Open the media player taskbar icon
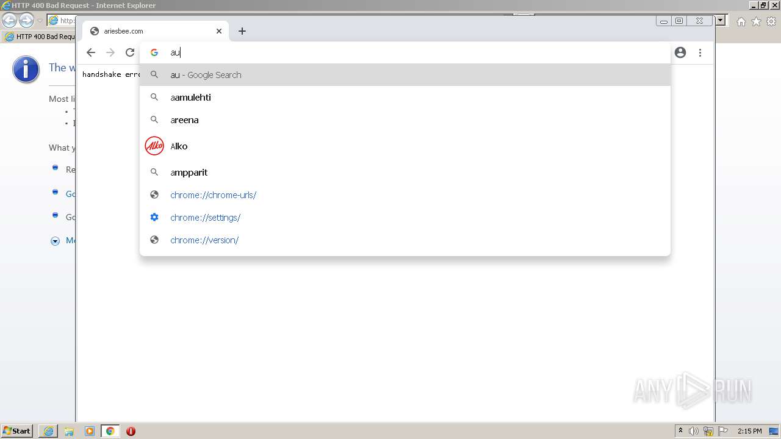Viewport: 781px width, 439px height. [90, 431]
